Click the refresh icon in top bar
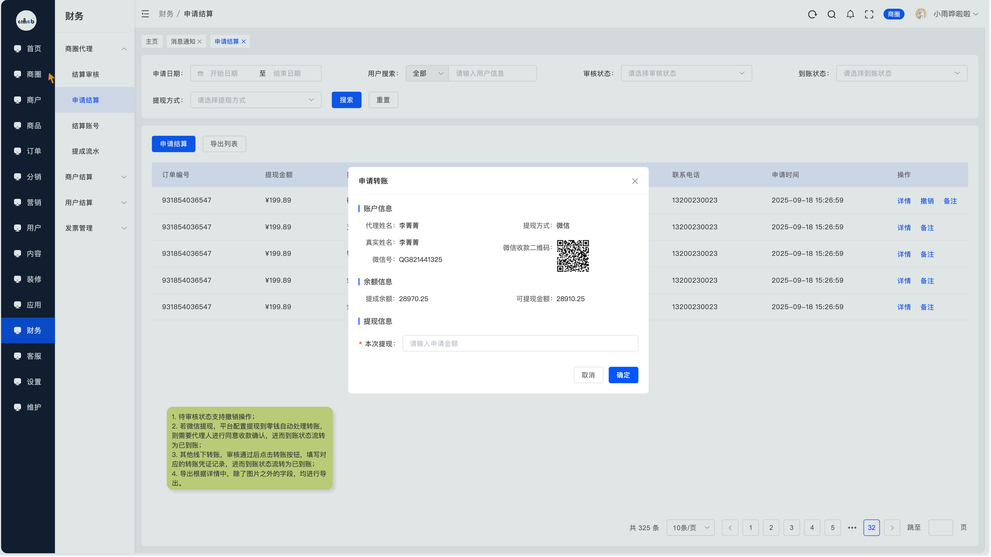This screenshot has width=991, height=557. 812,14
